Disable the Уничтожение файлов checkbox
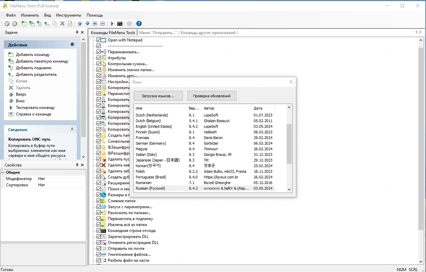The width and height of the screenshot is (426, 272). click(99, 254)
